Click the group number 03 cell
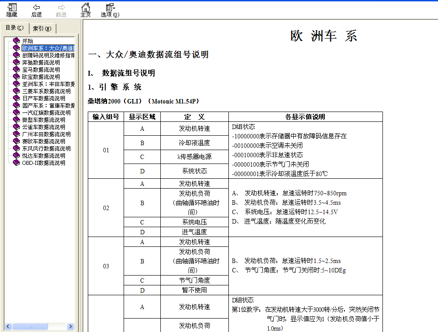The width and height of the screenshot is (438, 332). (x=106, y=266)
